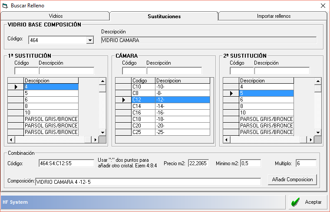
Task: Choose value 8 in 1ª Sustitución list
Action: 51,106
